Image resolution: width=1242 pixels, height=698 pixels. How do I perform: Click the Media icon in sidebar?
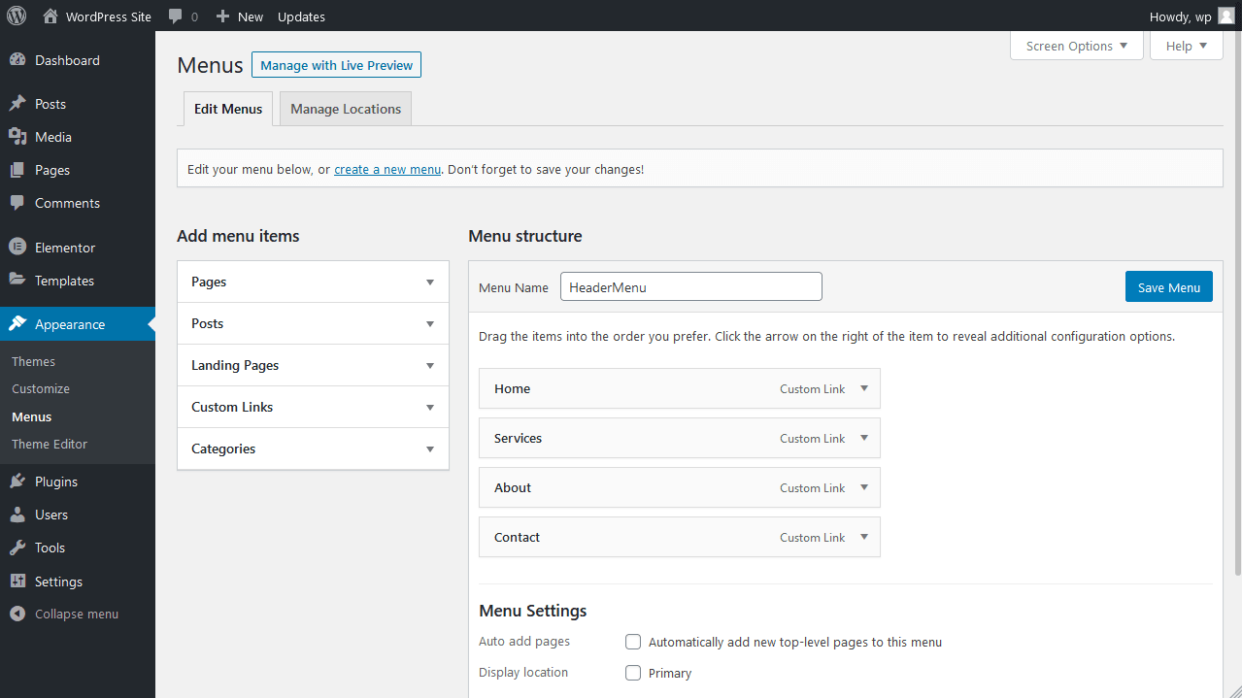coord(17,137)
